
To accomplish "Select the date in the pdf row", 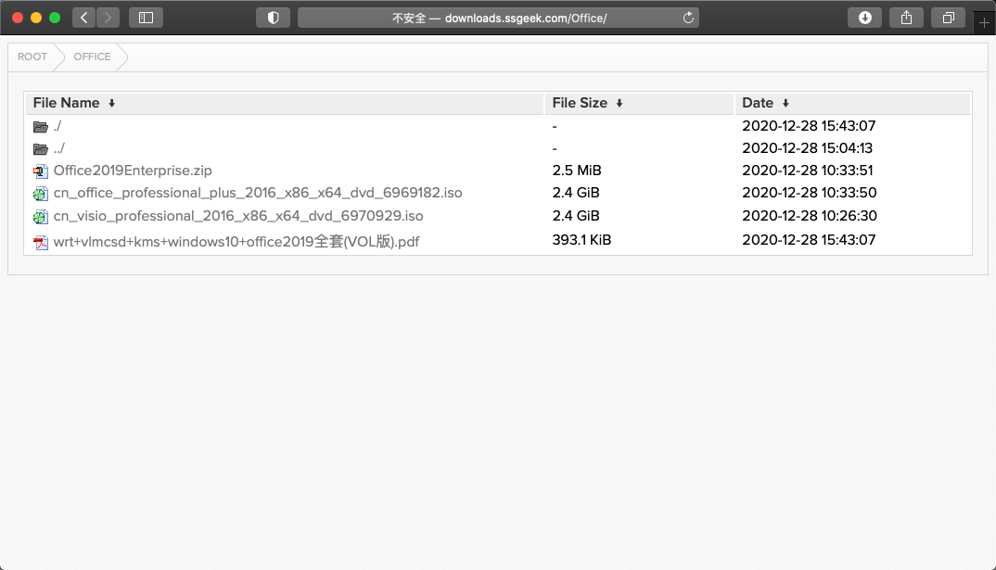I will 809,240.
